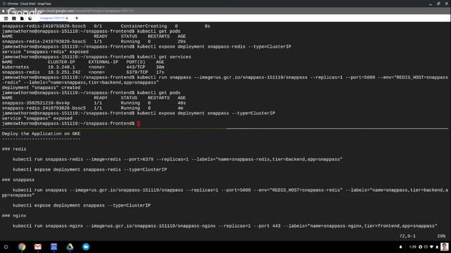
Task: Click 'service "snappass" exposed' output line
Action: [x=37, y=119]
